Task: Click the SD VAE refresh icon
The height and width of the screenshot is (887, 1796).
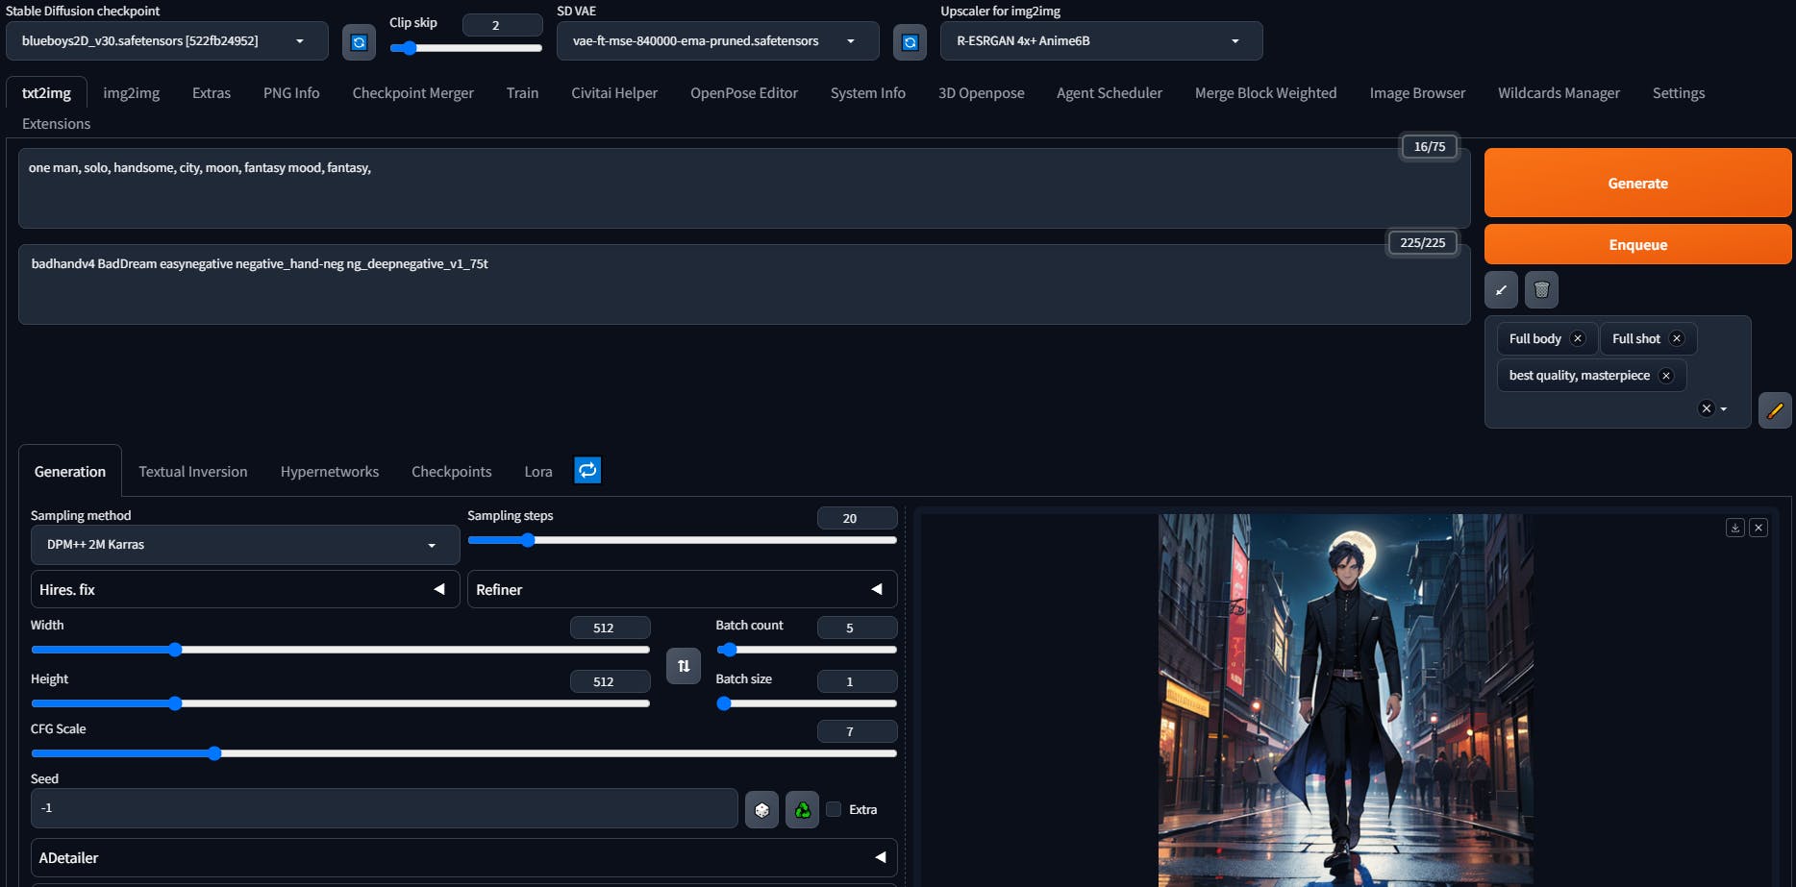Action: pyautogui.click(x=910, y=42)
